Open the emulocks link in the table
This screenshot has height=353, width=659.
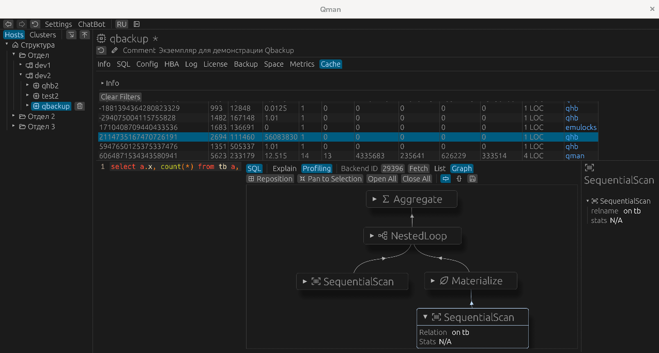coord(581,127)
